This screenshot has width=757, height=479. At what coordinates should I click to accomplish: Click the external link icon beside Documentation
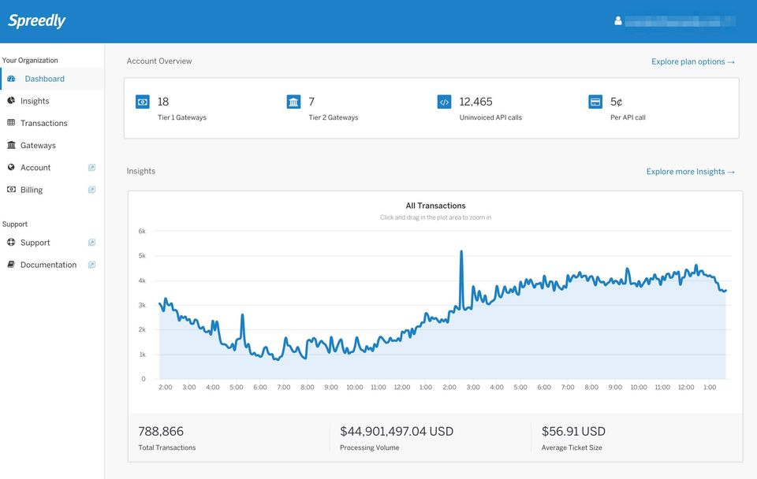tap(91, 265)
